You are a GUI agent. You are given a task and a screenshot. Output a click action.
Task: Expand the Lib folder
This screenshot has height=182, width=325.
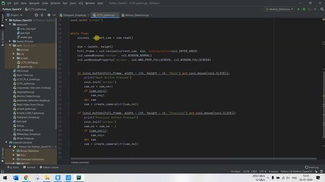pos(14,54)
